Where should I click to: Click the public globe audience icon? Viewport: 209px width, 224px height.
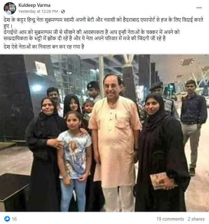click(63, 11)
